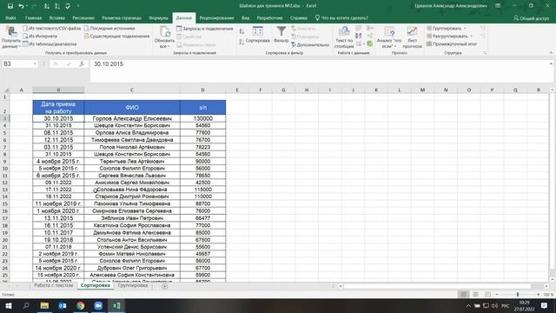Collapse the ribbon with chevron
The height and width of the screenshot is (313, 556).
click(x=551, y=53)
